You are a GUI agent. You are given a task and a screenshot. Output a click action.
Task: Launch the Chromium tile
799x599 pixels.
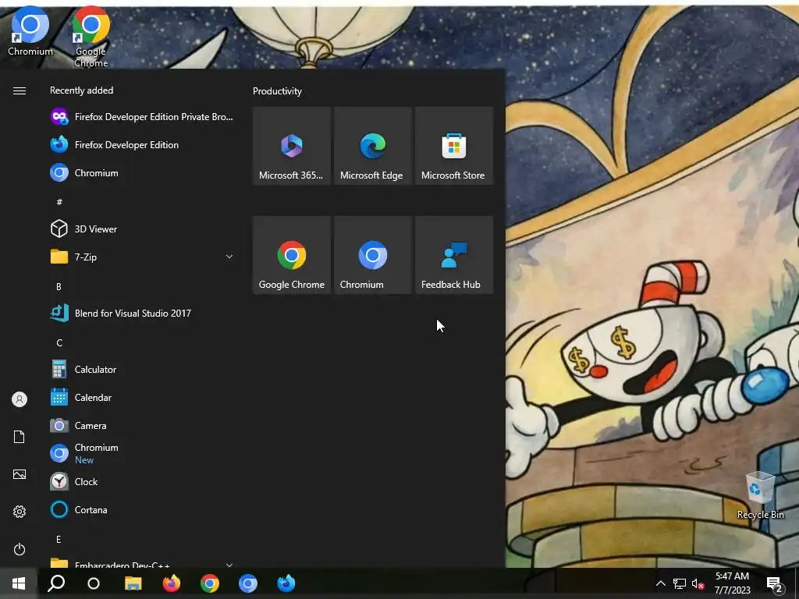372,255
